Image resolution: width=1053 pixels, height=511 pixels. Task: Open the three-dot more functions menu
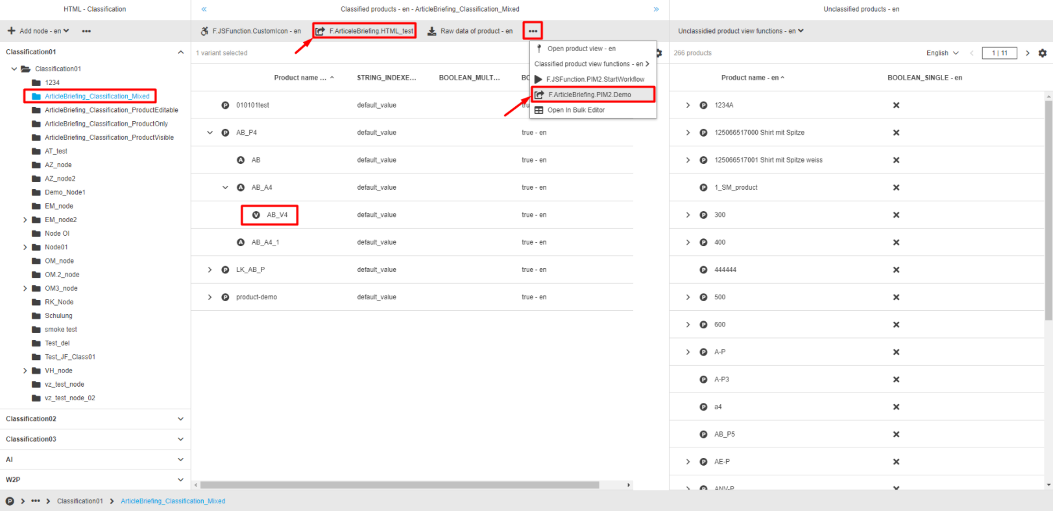click(x=533, y=31)
